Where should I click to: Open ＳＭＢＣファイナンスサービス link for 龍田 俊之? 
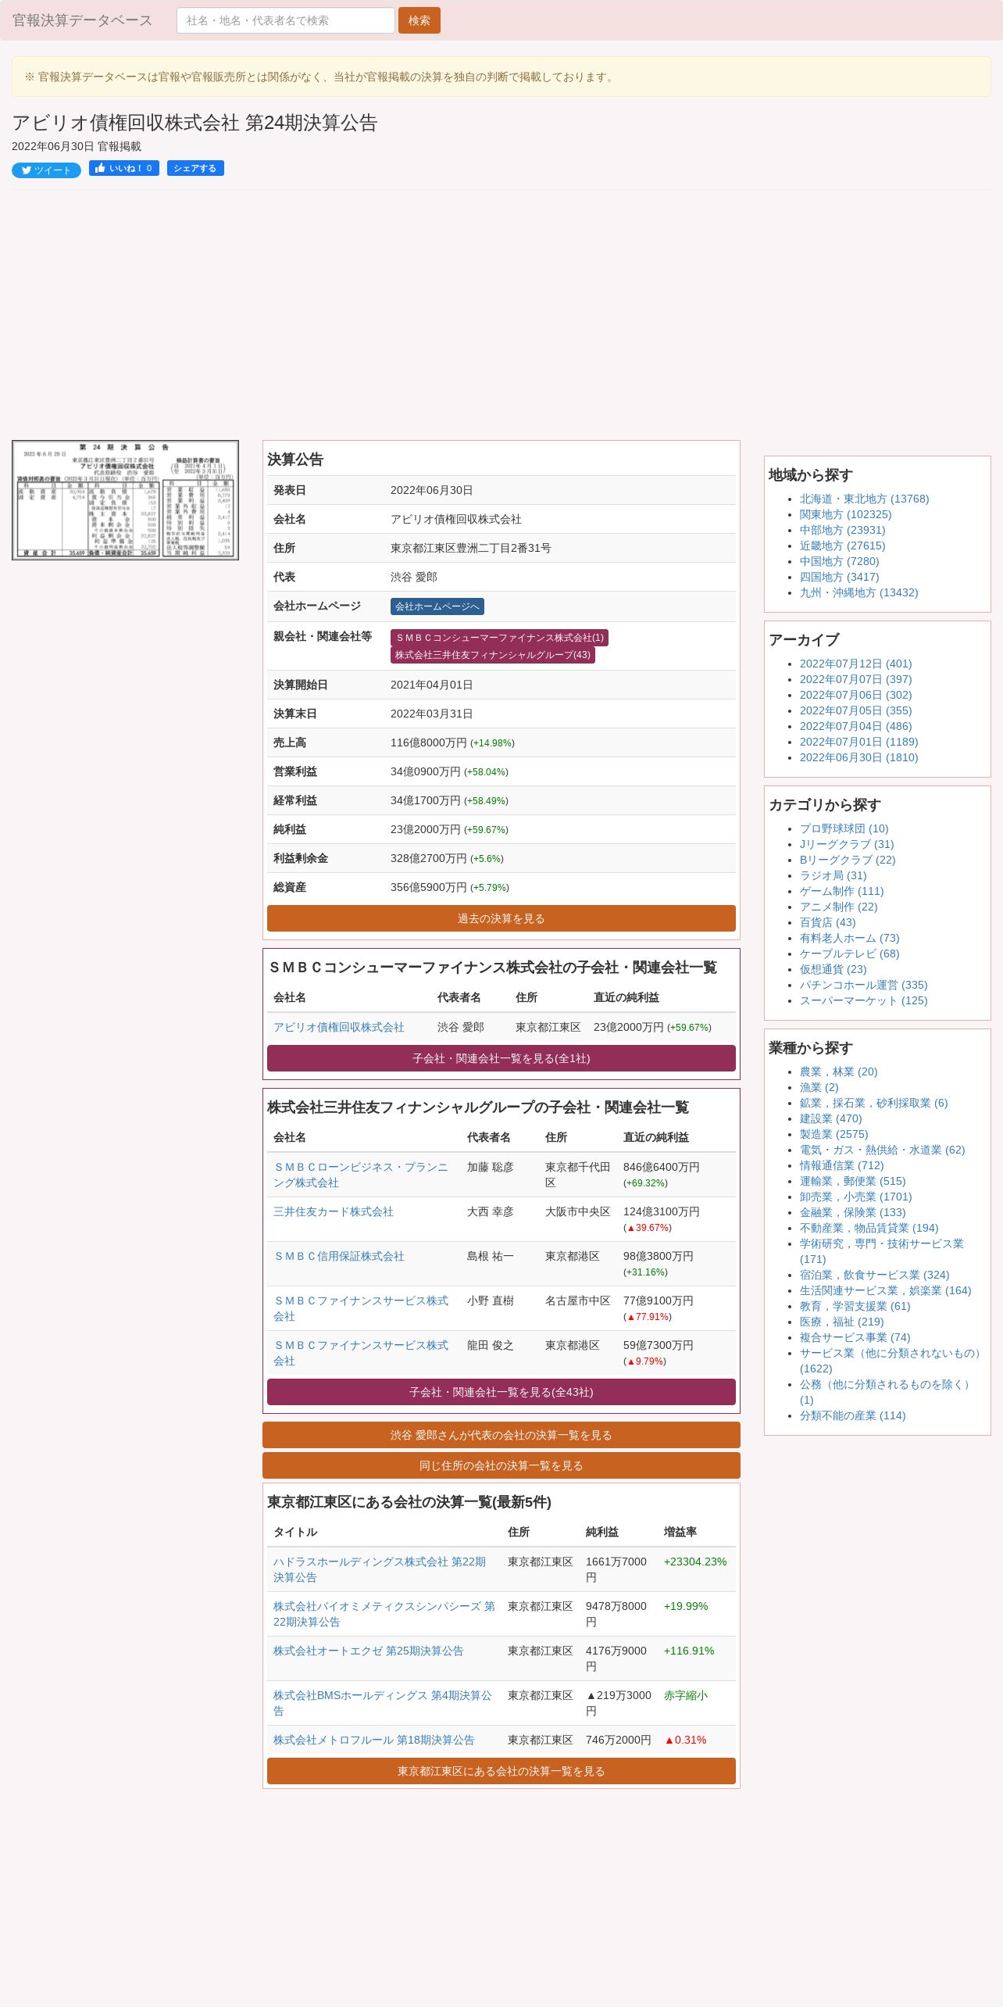click(x=361, y=1353)
